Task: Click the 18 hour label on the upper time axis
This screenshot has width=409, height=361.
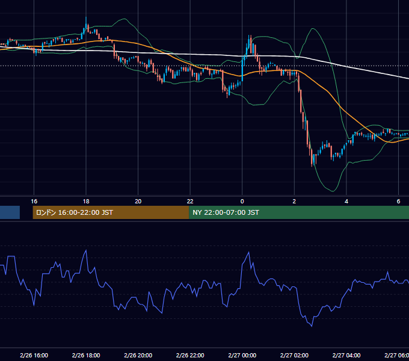Action: (x=86, y=202)
